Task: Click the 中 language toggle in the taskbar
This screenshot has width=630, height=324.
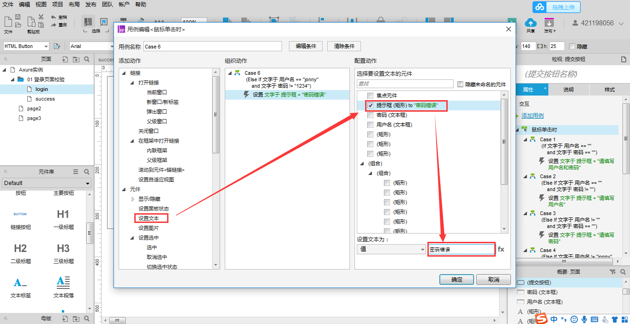Action: (x=553, y=318)
